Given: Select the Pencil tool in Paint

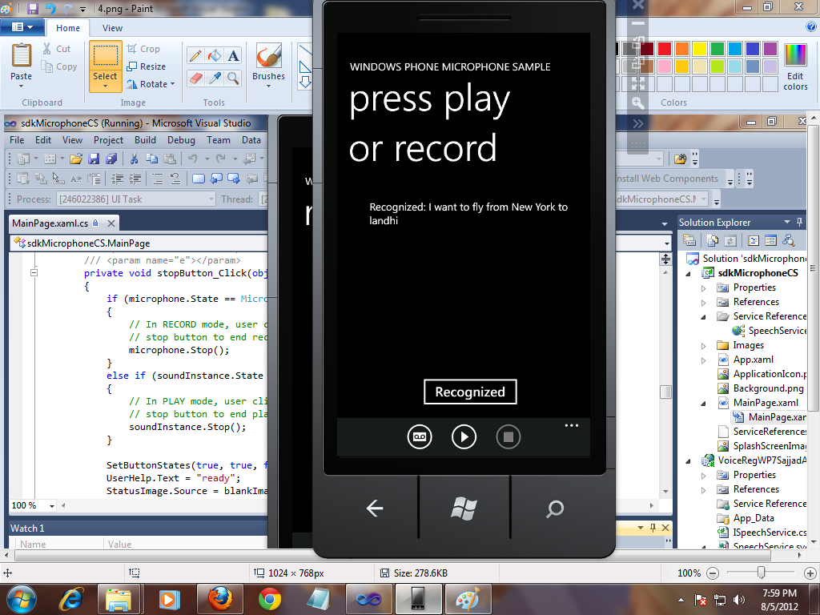Looking at the screenshot, I should click(195, 55).
